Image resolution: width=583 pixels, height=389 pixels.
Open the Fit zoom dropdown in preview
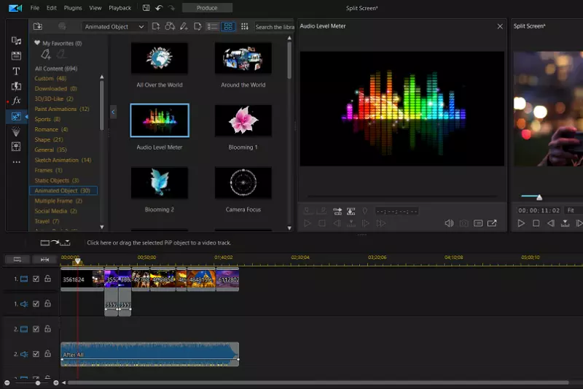[574, 210]
